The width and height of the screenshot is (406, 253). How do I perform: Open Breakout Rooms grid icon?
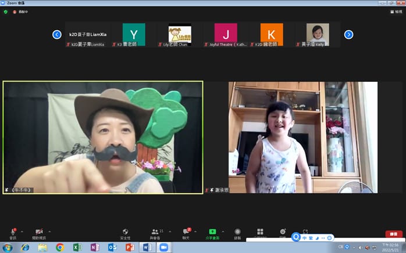point(260,233)
